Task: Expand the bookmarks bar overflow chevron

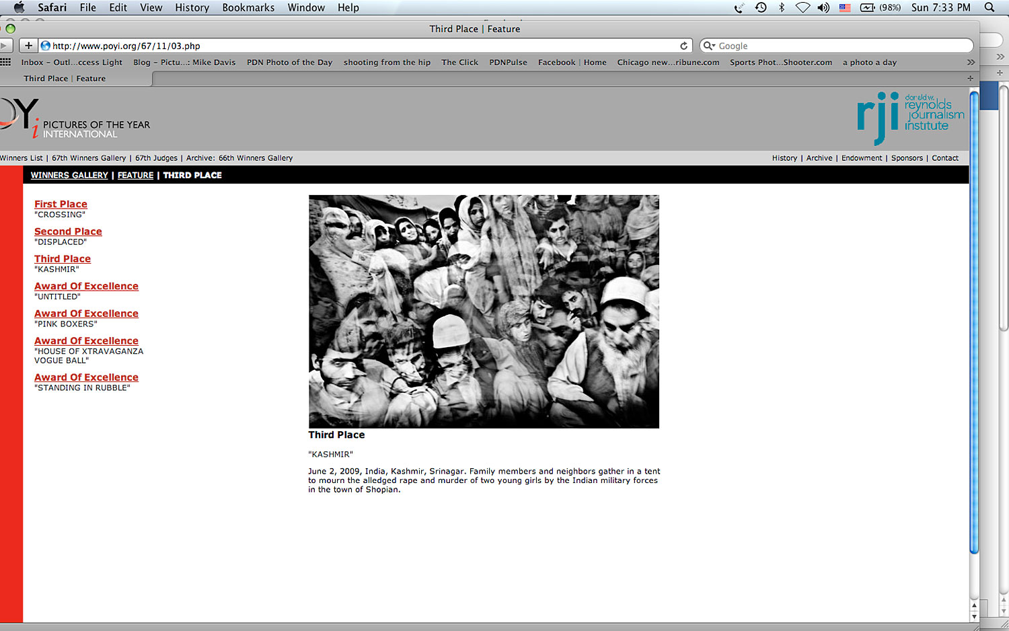Action: click(x=971, y=62)
